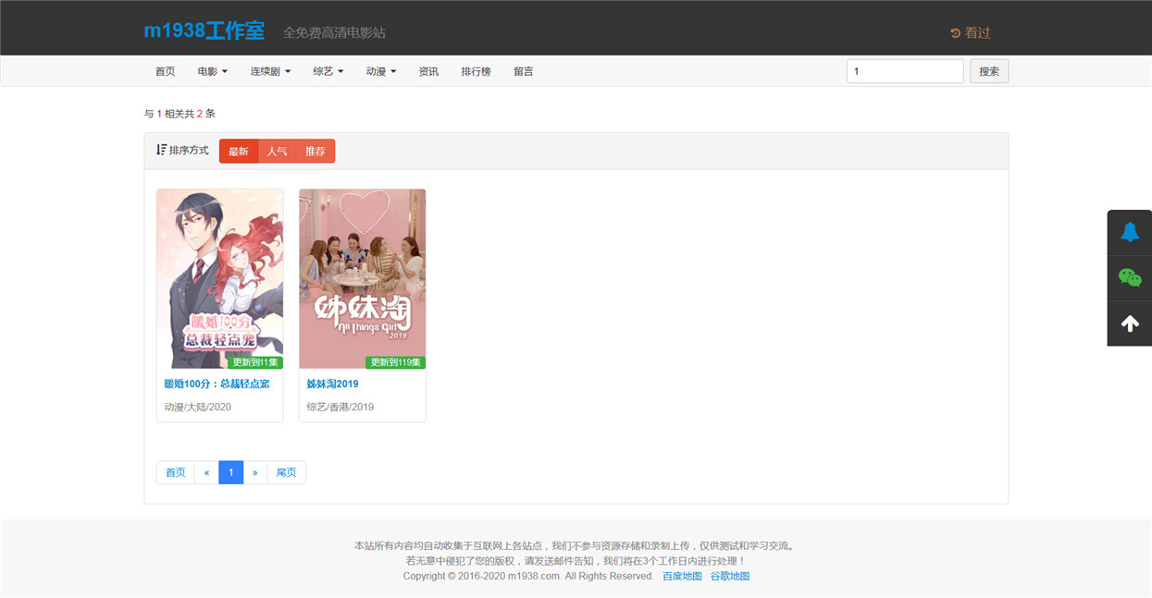Click the previous page « button

(207, 472)
